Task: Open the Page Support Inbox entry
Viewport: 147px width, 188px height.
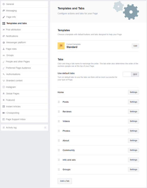Action: (x=24, y=119)
